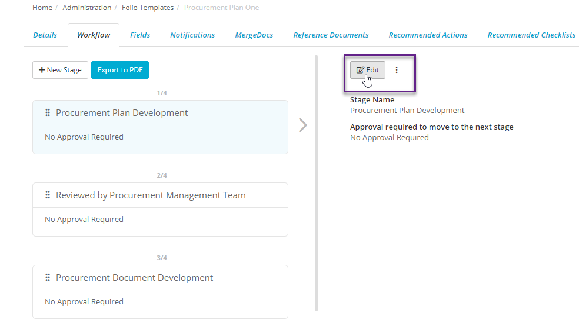This screenshot has height=322, width=579.
Task: Open the Recommended Actions tab
Action: coord(428,35)
